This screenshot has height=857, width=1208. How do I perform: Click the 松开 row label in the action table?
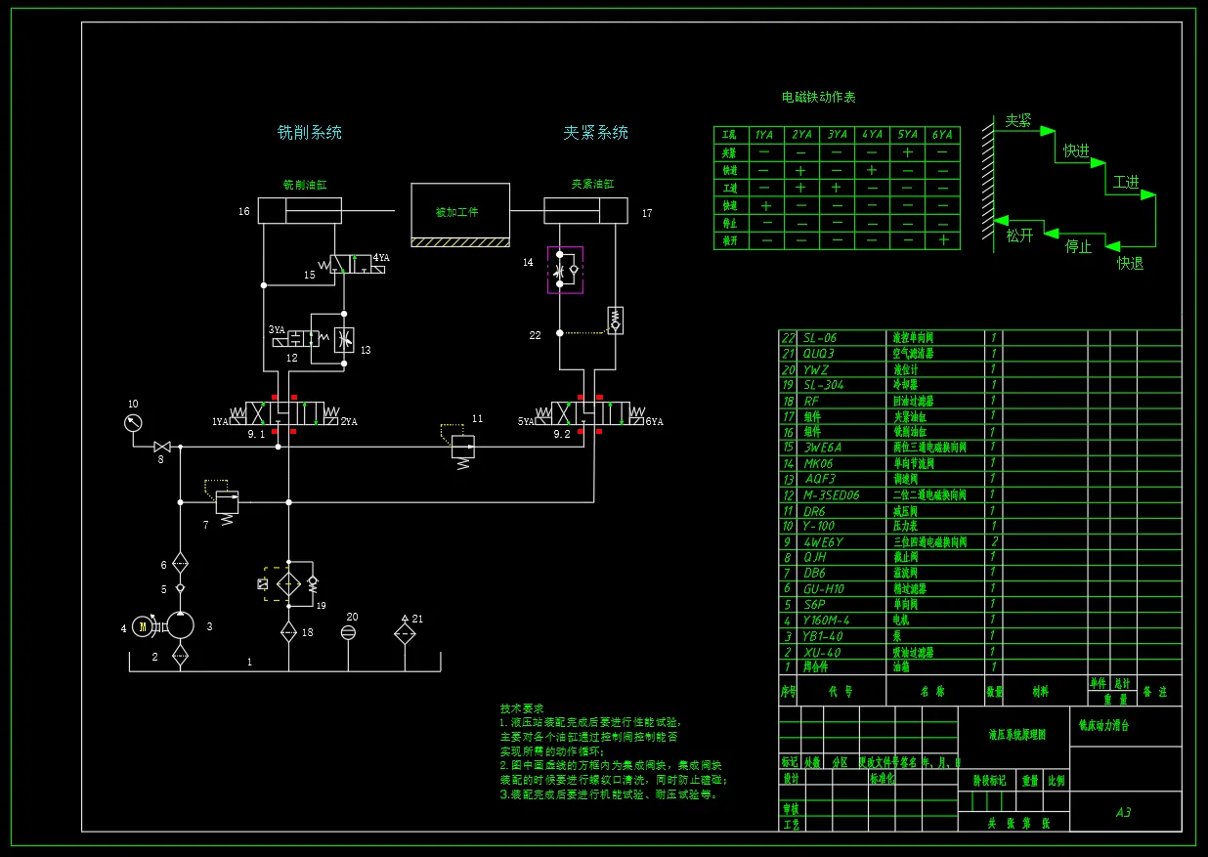(x=730, y=240)
